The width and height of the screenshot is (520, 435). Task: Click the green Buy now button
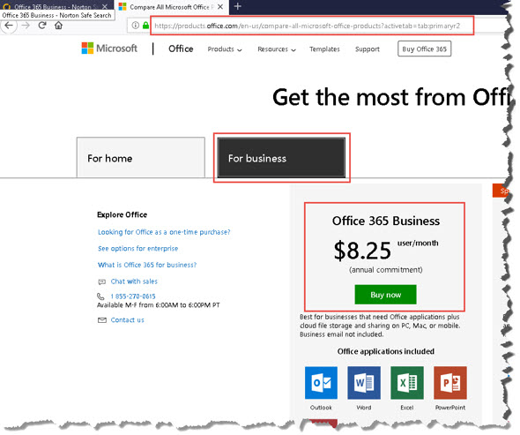tap(385, 295)
